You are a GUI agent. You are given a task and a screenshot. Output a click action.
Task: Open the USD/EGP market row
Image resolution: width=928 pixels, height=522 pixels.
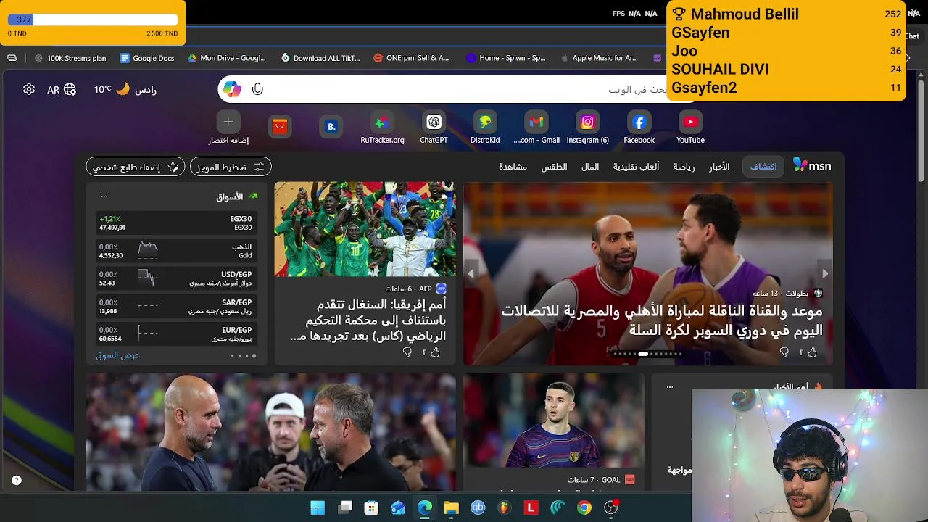tap(176, 278)
